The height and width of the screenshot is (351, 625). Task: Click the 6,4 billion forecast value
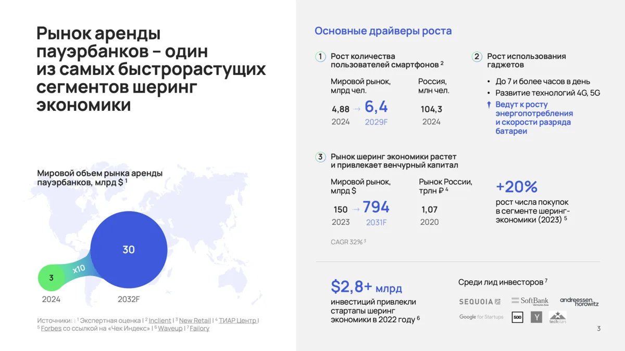[x=376, y=107]
